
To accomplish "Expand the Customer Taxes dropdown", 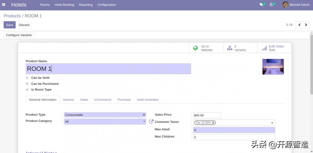I will coord(272,123).
